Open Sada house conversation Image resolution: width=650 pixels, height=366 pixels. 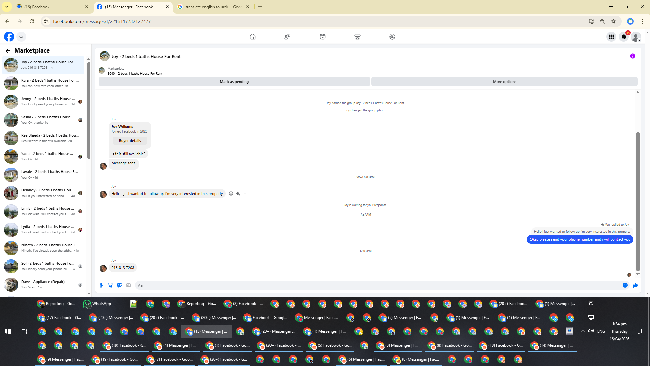(43, 157)
